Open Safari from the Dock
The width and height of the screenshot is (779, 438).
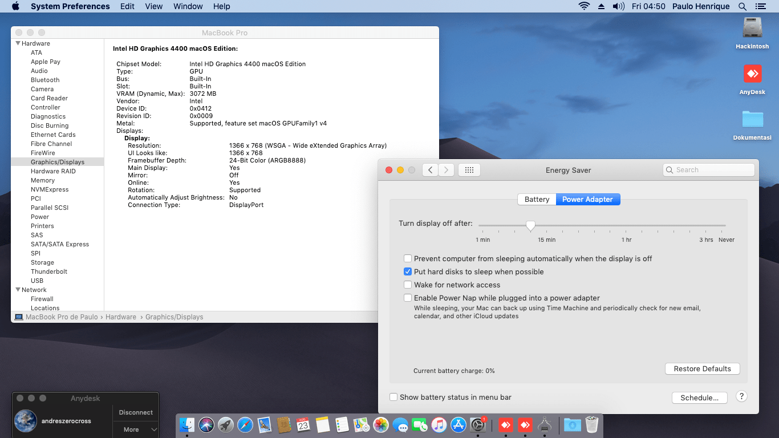(x=244, y=424)
